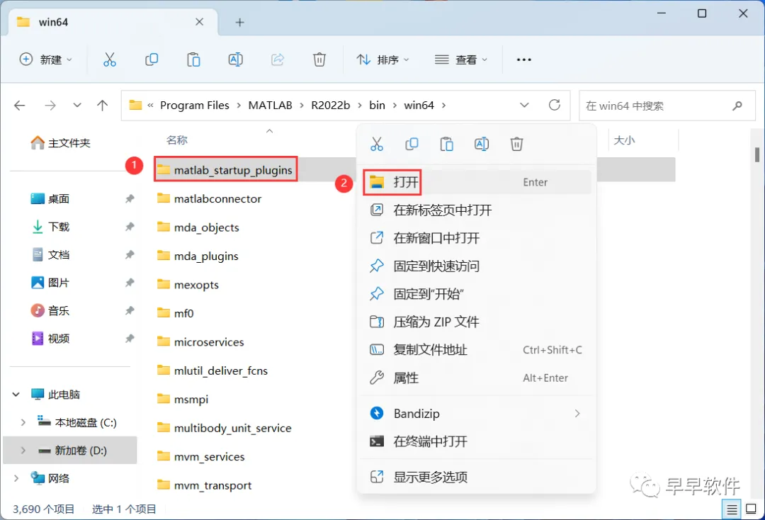This screenshot has width=765, height=520.
Task: Click the Paste icon in the top toolbar
Action: click(x=193, y=60)
